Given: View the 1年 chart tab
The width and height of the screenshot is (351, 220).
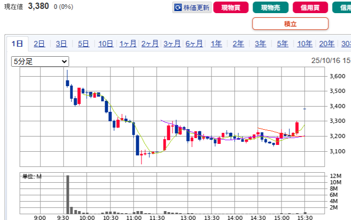Looking at the screenshot, I should 216,44.
